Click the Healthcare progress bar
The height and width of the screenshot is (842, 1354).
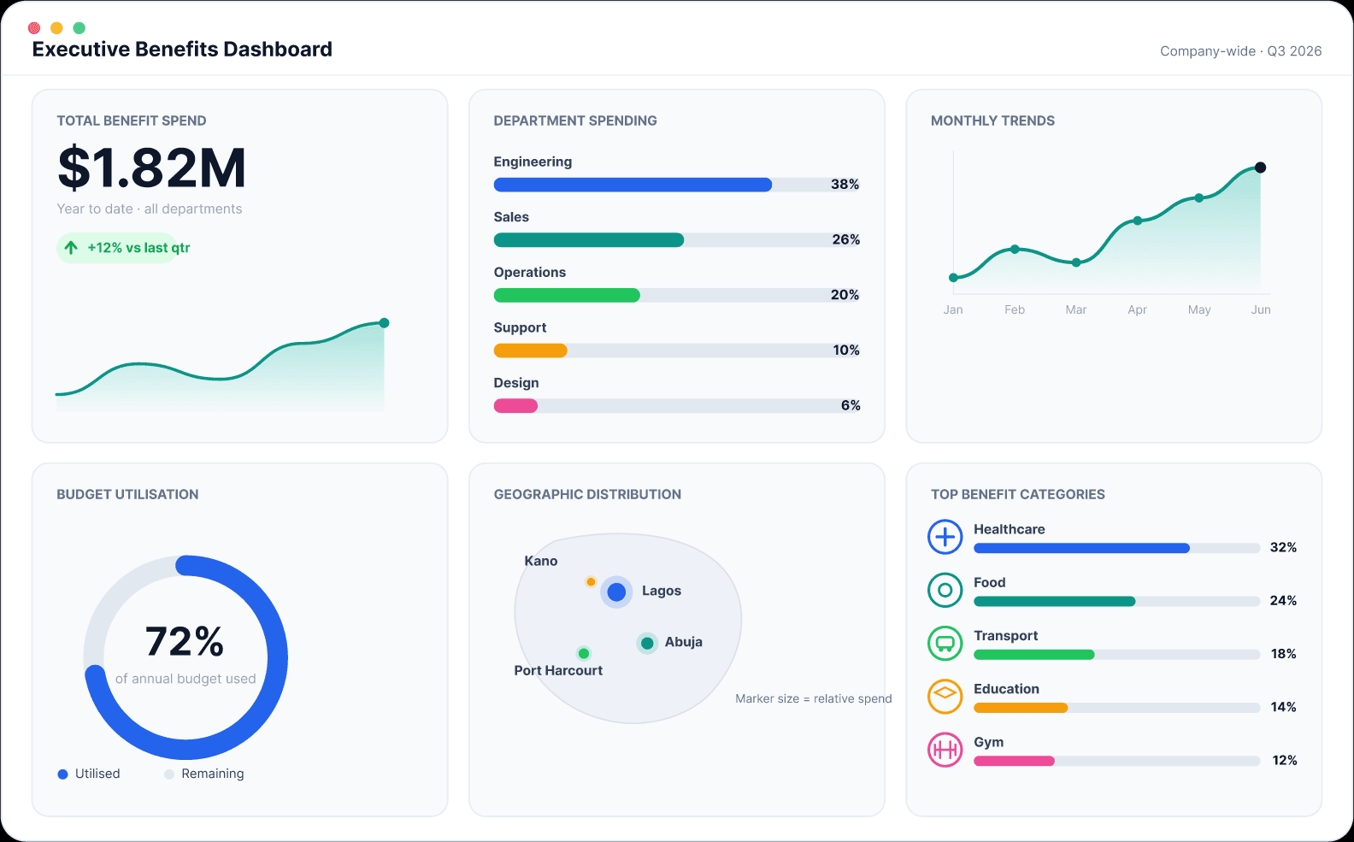(1117, 548)
